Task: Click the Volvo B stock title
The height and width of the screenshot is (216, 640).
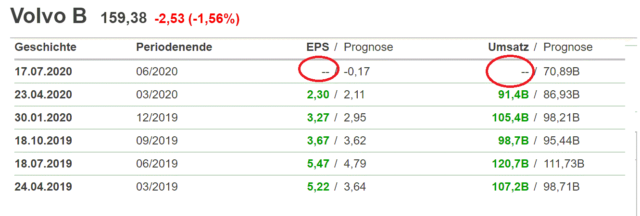Action: point(49,16)
